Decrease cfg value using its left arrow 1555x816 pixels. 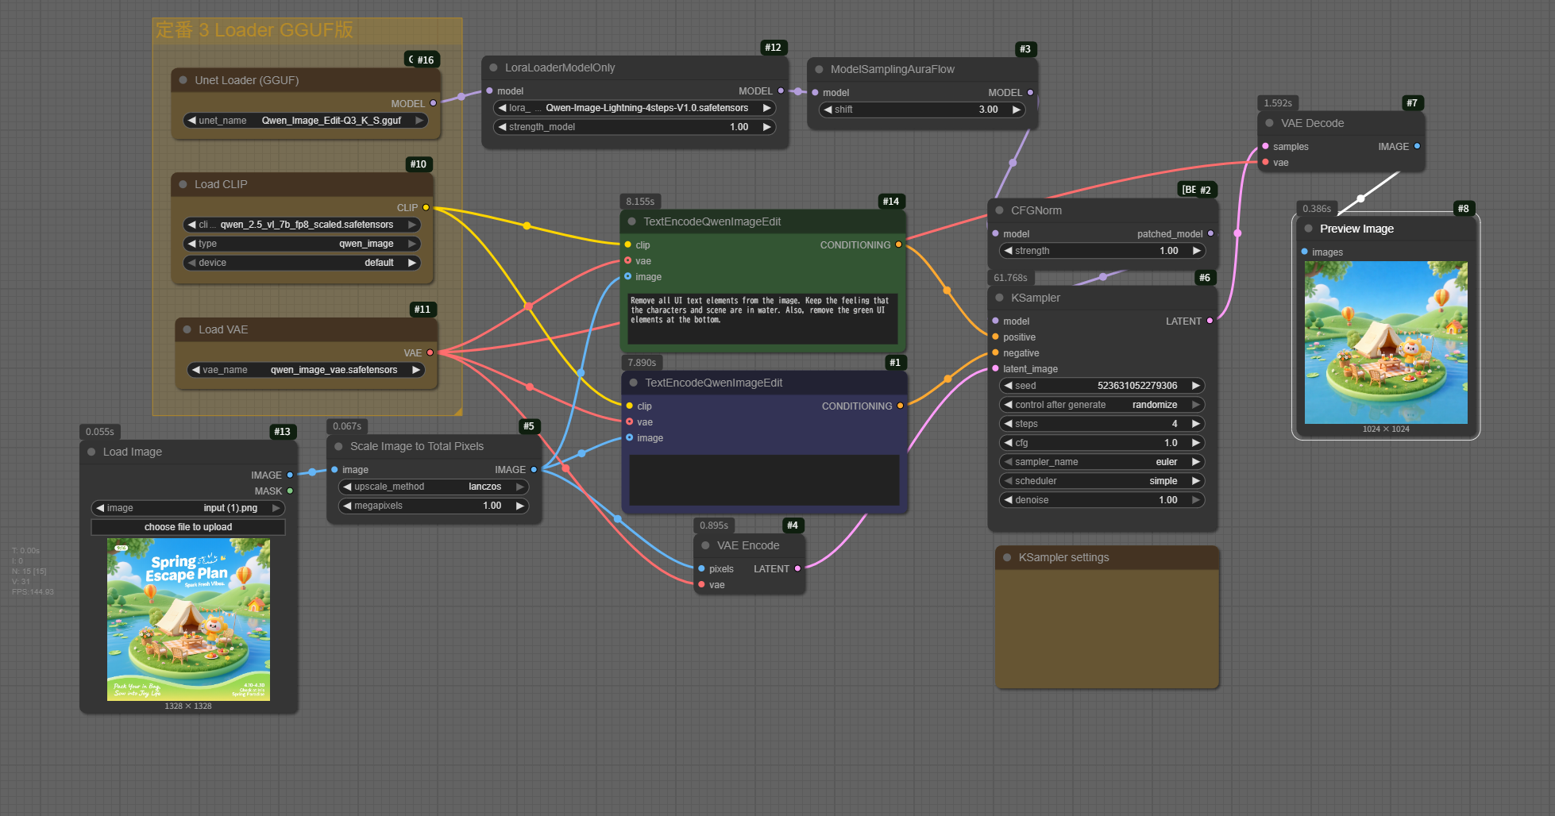(1008, 443)
